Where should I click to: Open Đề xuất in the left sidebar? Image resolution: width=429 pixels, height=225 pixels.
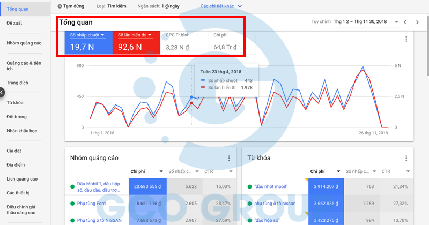point(14,23)
